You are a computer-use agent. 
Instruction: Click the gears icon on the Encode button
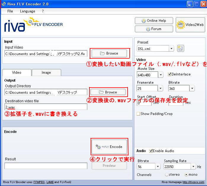(98, 147)
